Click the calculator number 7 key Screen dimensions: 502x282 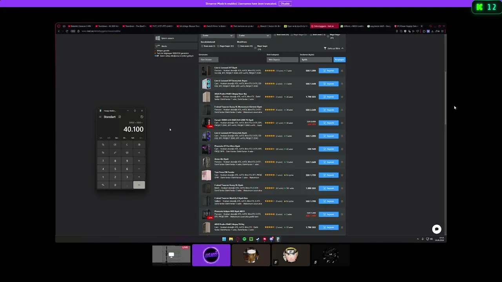(103, 161)
